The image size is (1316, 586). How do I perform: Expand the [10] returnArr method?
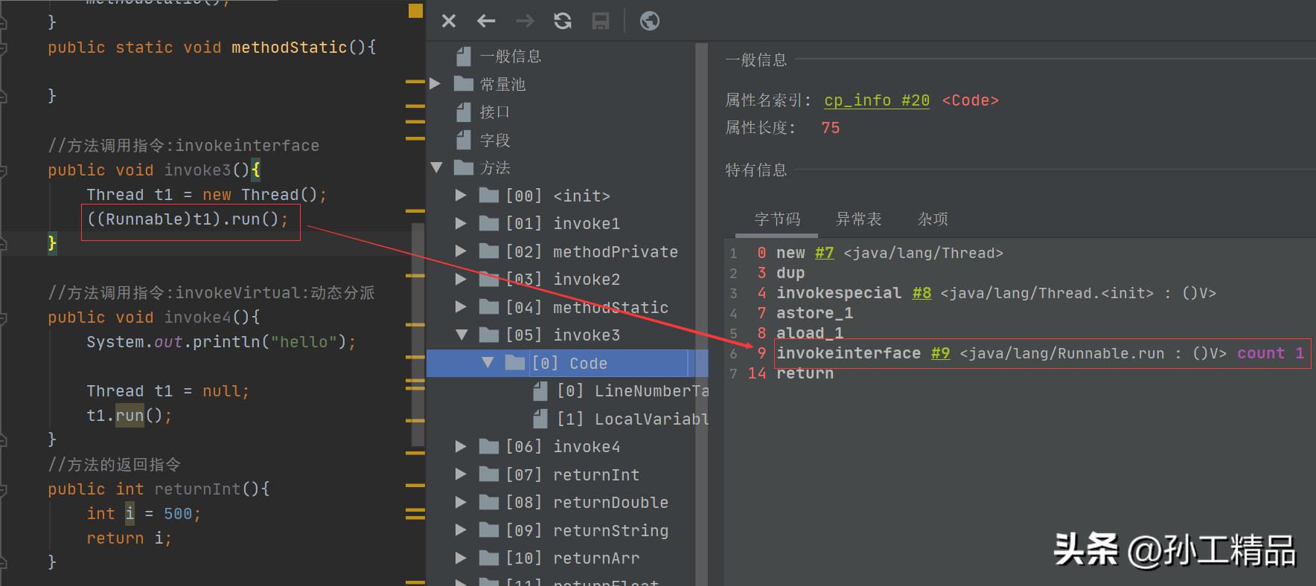click(461, 558)
